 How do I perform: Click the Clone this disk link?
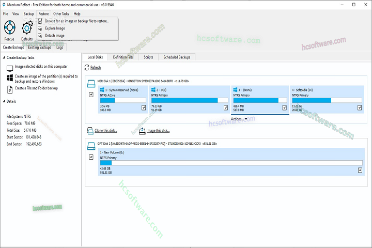coord(106,131)
